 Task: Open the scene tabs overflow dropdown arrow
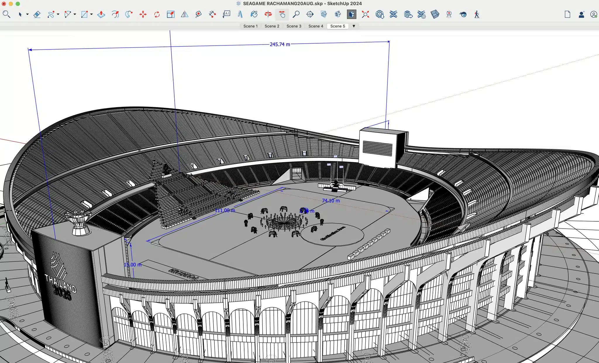click(354, 26)
